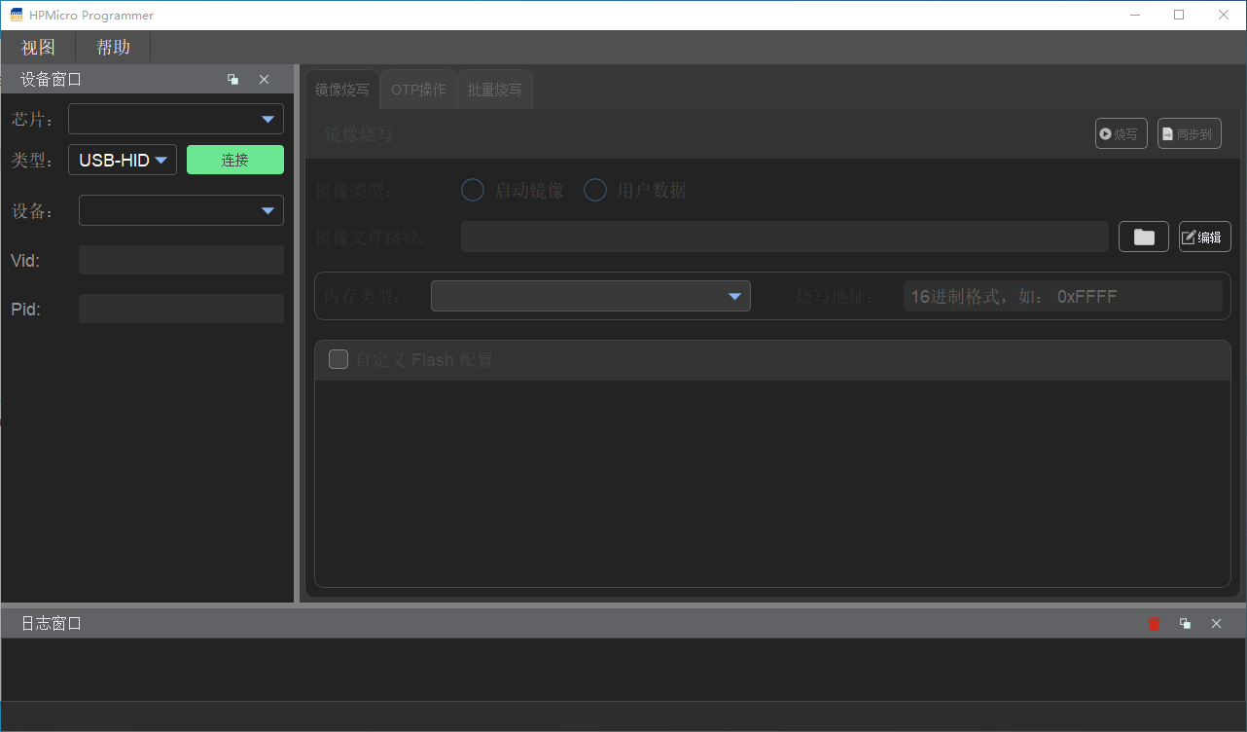The height and width of the screenshot is (732, 1247).
Task: Switch to the 镜像烧写 tab
Action: [x=342, y=90]
